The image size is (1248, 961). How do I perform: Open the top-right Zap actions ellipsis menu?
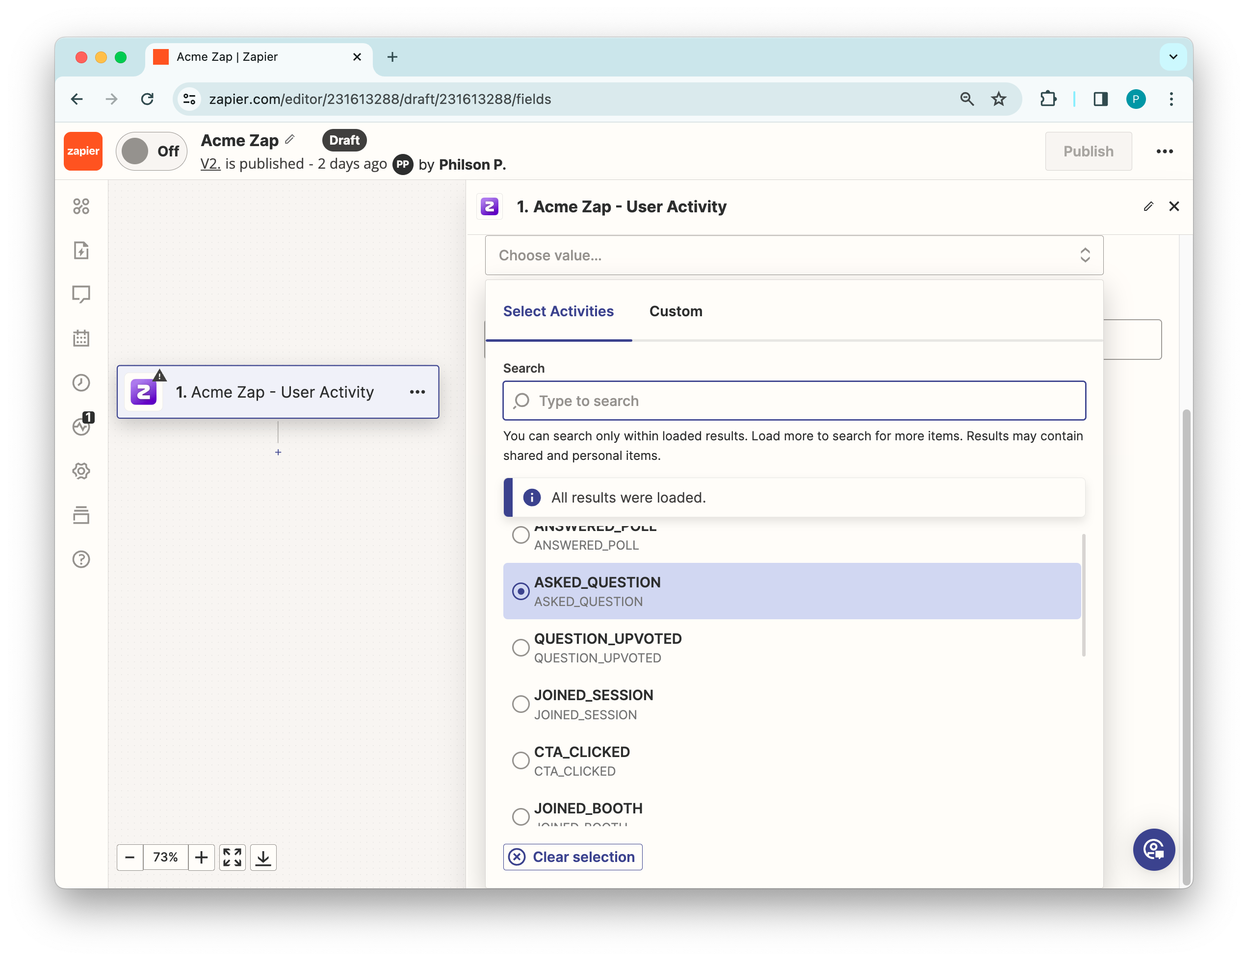[1164, 152]
